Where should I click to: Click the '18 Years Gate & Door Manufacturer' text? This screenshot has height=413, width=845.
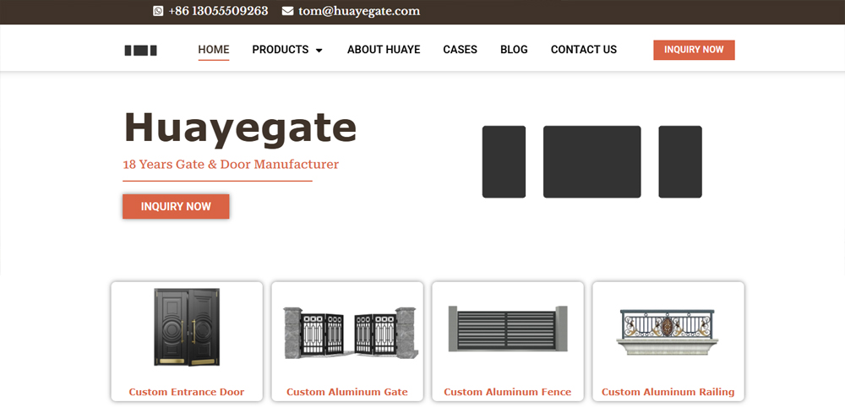pyautogui.click(x=231, y=164)
